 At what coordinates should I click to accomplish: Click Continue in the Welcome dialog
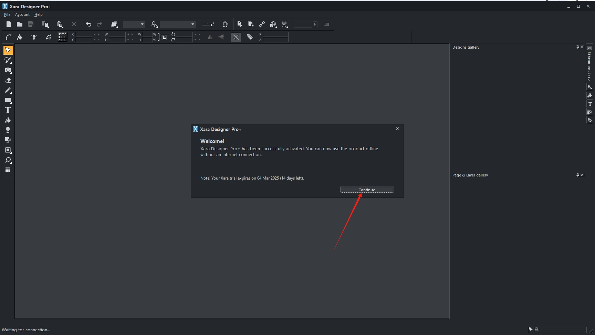coord(367,190)
